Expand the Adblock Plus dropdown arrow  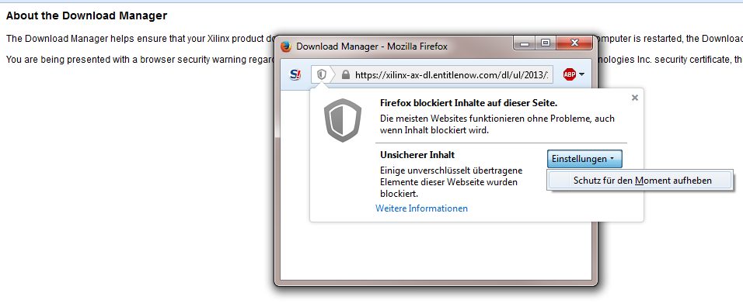point(582,74)
